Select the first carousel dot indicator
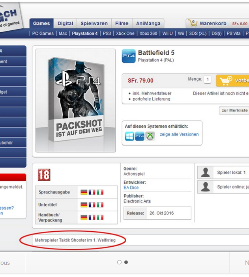 tap(119, 262)
